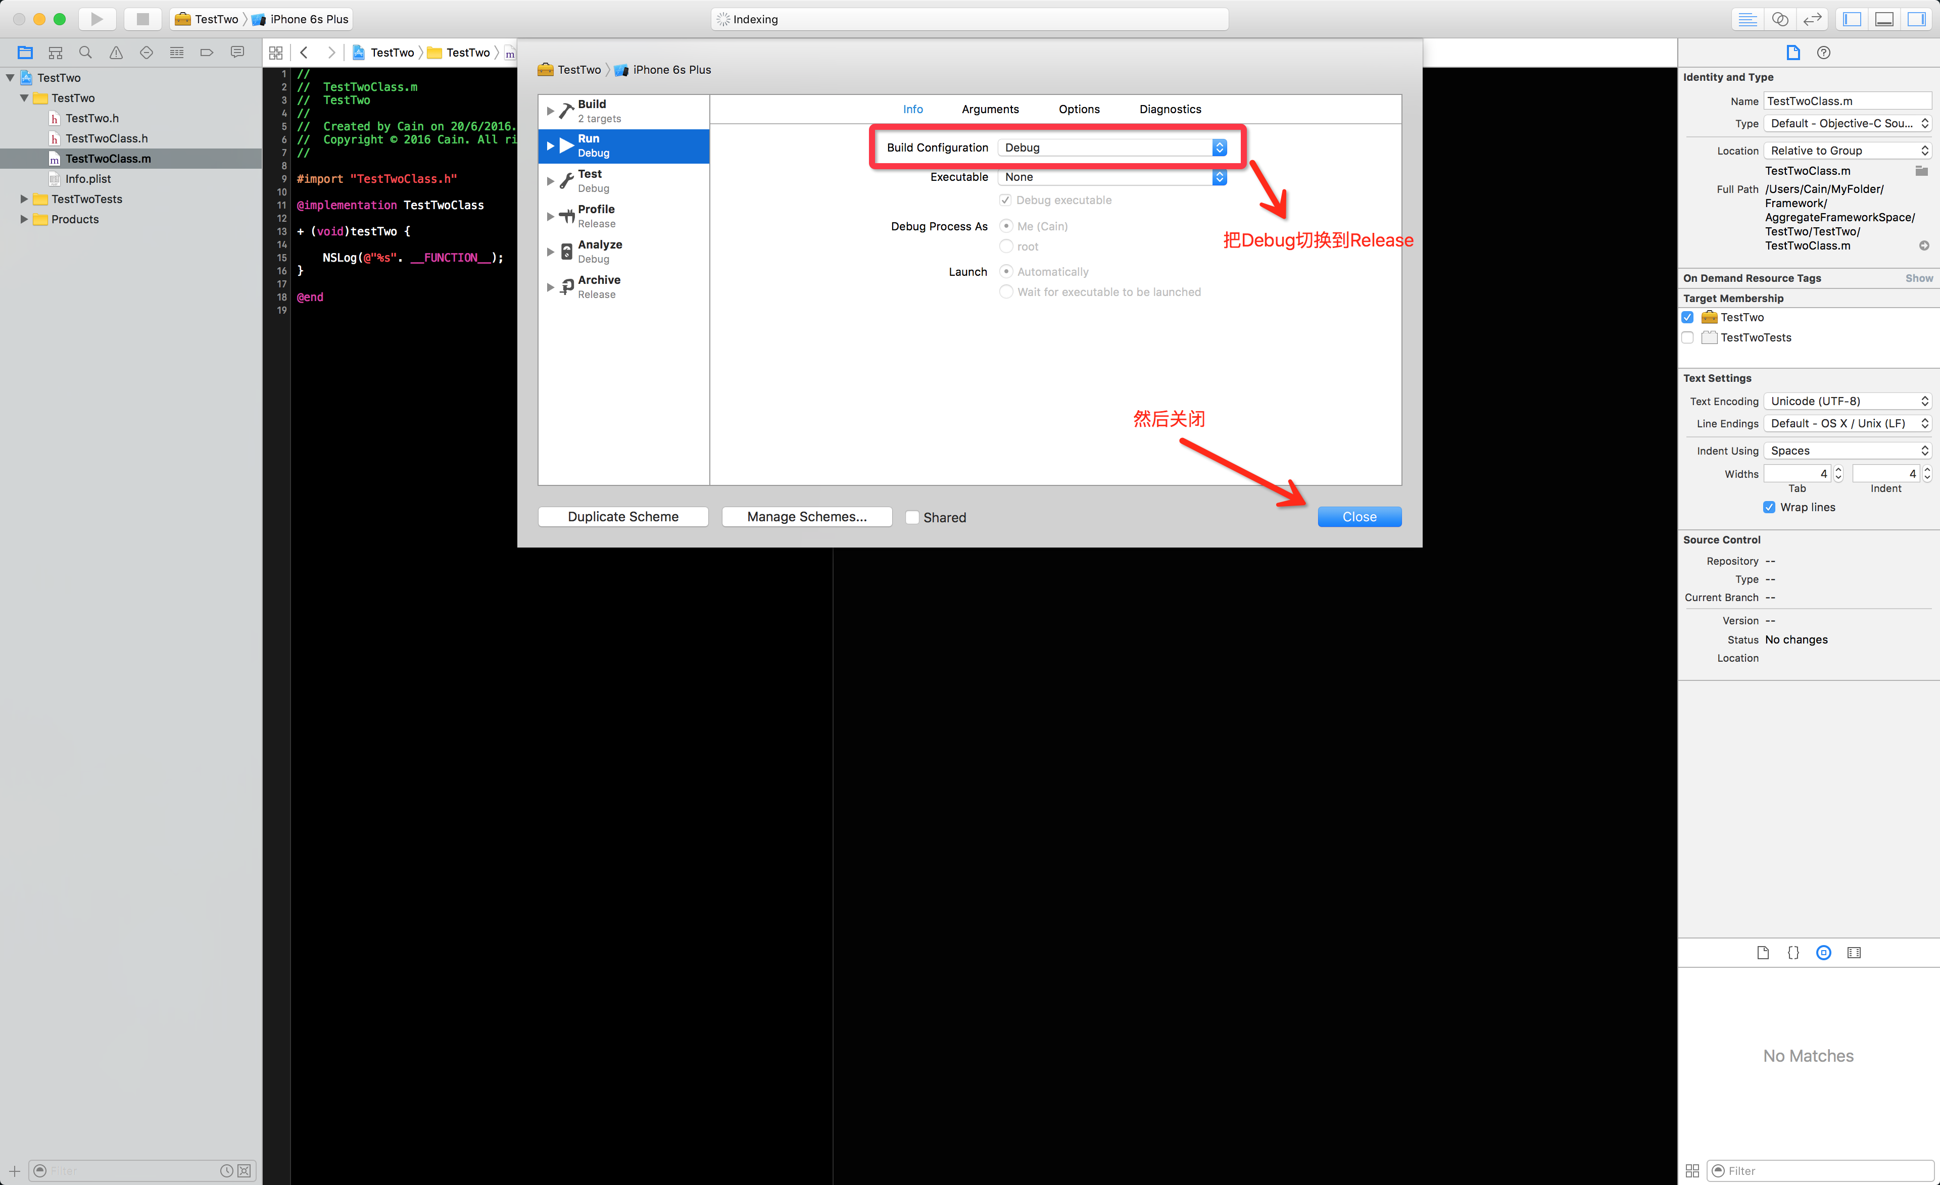This screenshot has width=1940, height=1185.
Task: Expand the Archive scheme action
Action: [x=550, y=287]
